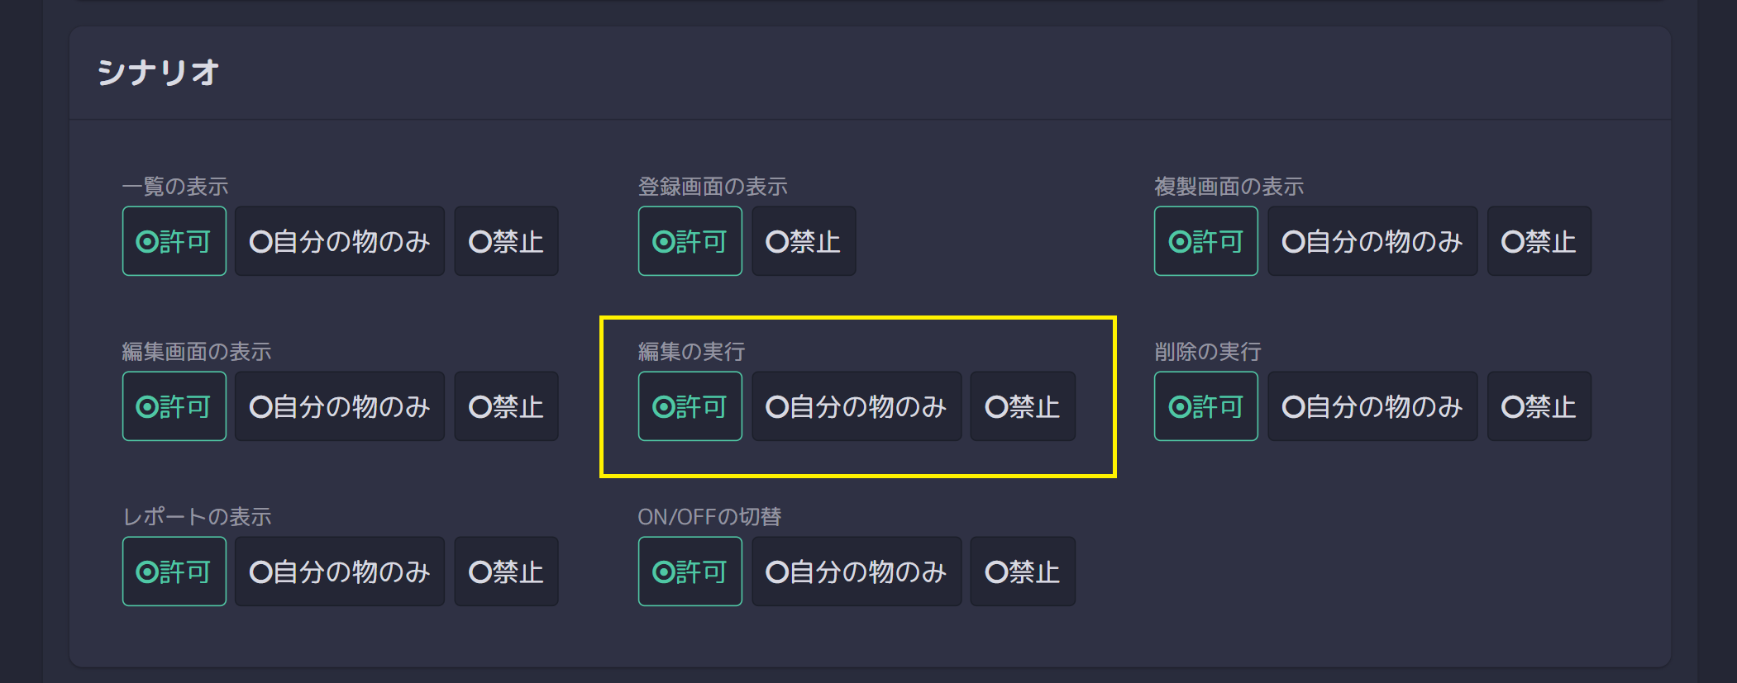The image size is (1737, 683).
Task: Choose 自分の物のみ for レポートの表示
Action: (x=340, y=572)
